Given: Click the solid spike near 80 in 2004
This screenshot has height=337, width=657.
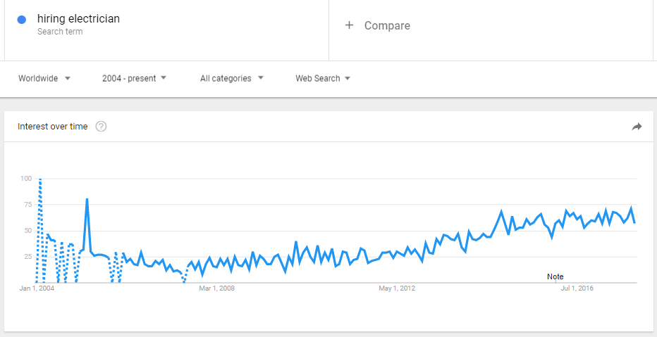Looking at the screenshot, I should click(87, 200).
